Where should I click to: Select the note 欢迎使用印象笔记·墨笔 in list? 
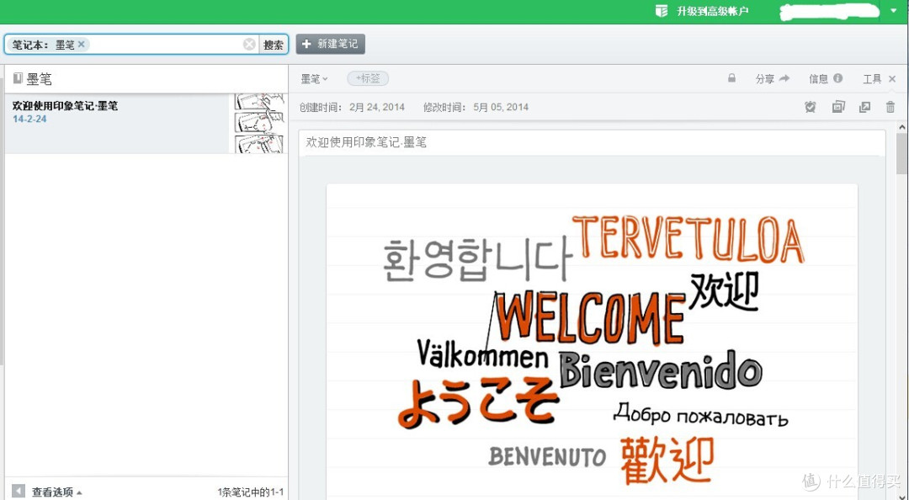146,124
